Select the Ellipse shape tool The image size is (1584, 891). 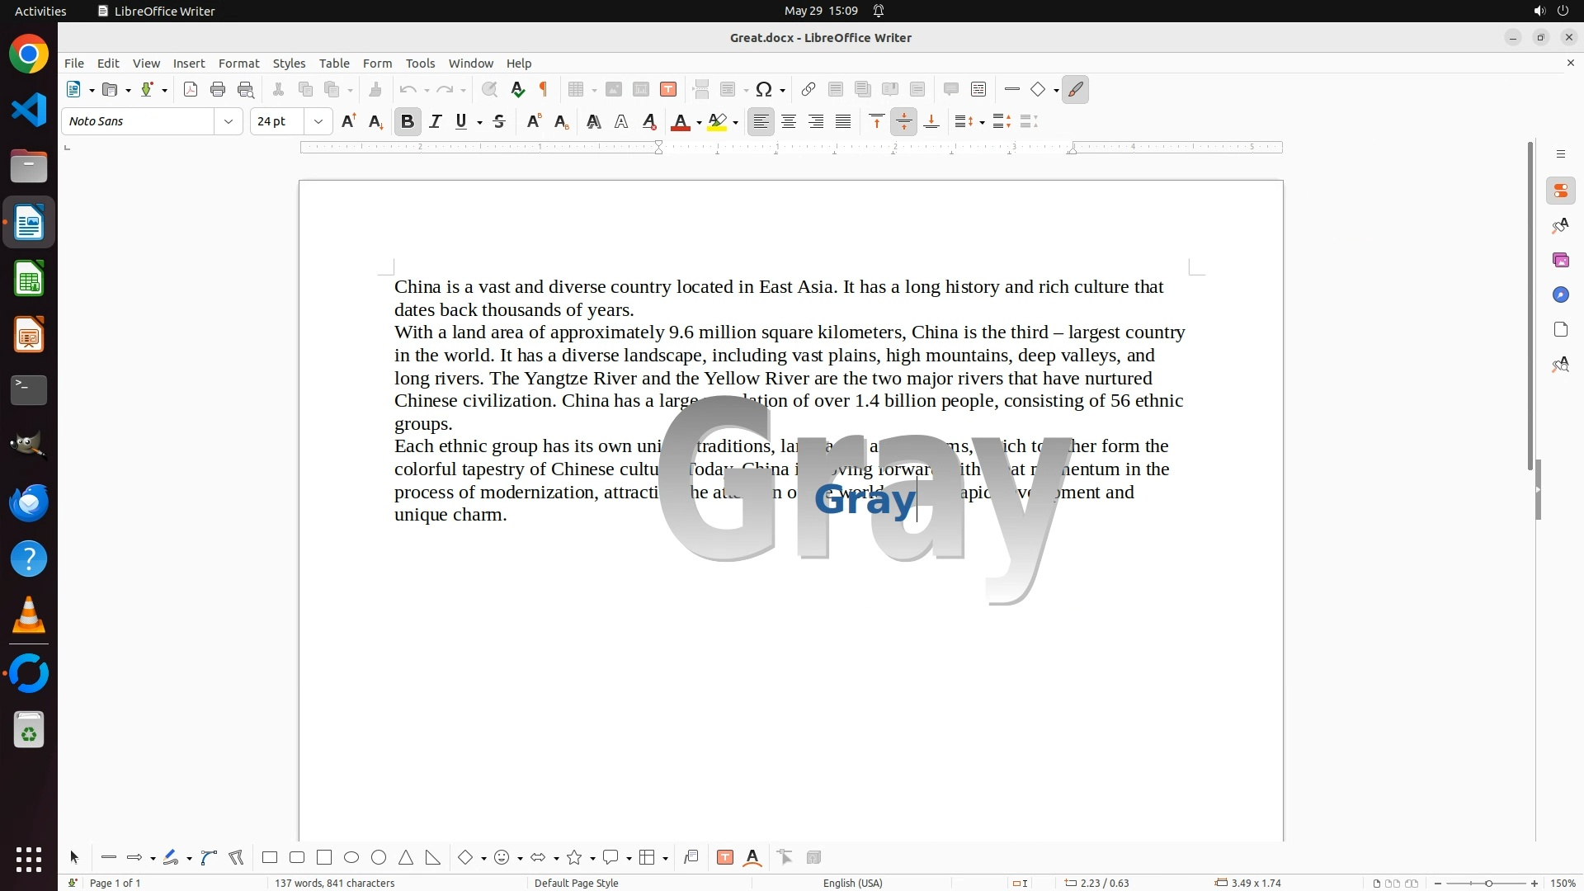(x=351, y=857)
